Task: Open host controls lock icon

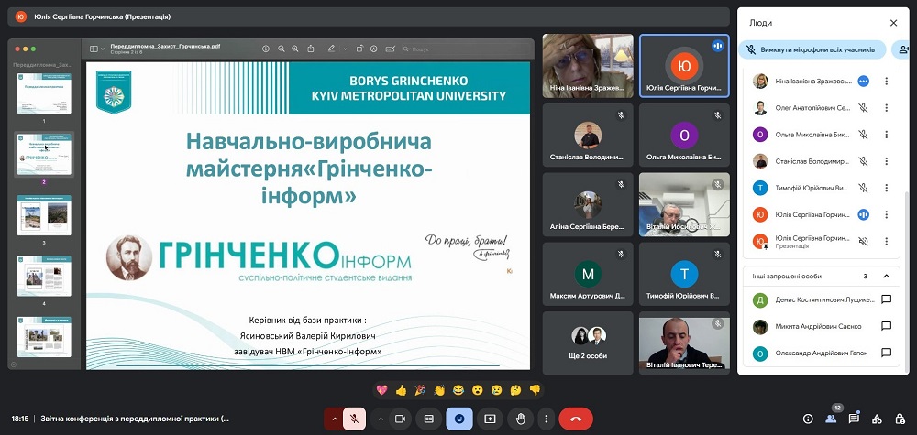Action: coord(900,419)
